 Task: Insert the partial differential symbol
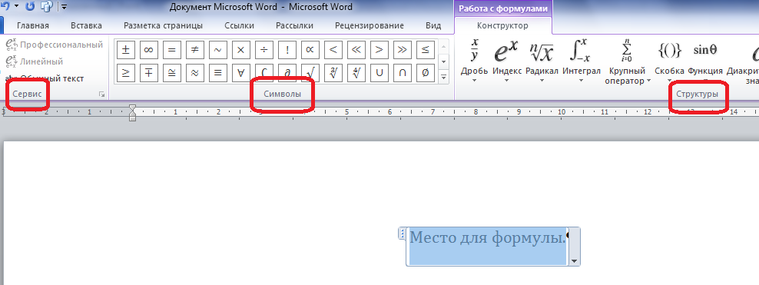287,72
